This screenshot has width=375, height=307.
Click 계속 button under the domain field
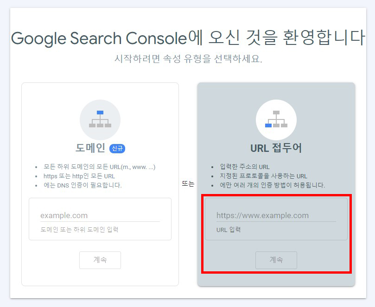[100, 260]
